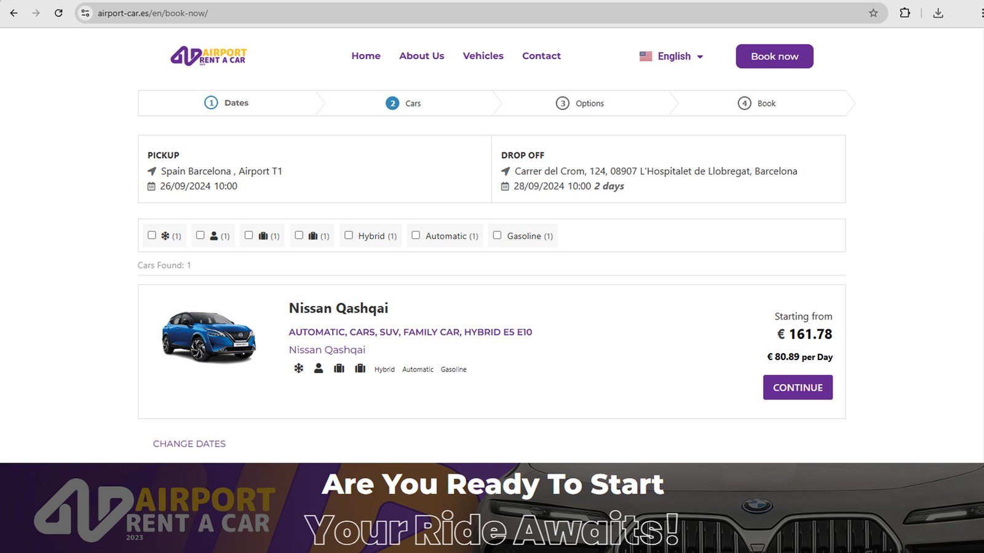Tick the passenger seats filter checkbox

tap(200, 235)
